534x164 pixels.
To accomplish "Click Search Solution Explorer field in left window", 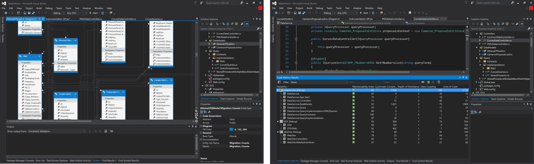I will (x=230, y=29).
